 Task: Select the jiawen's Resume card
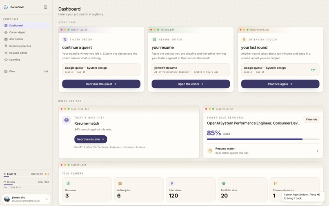(x=191, y=69)
